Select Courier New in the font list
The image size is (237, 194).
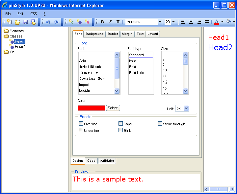pyautogui.click(x=92, y=79)
